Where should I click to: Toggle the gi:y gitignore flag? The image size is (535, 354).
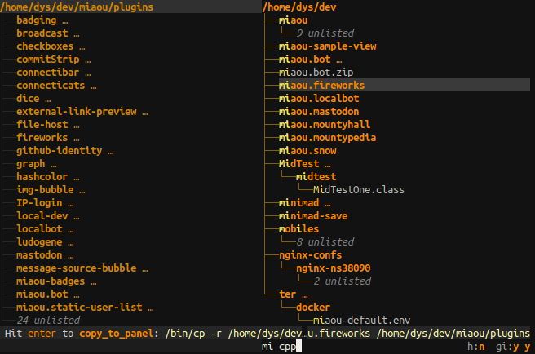(x=507, y=347)
